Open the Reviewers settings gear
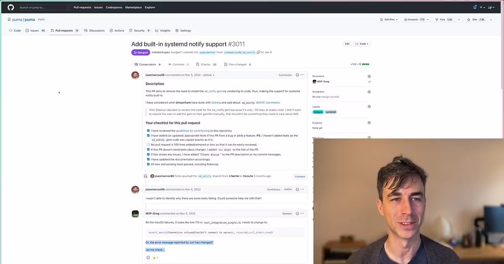This screenshot has height=264, width=504. 369,76
